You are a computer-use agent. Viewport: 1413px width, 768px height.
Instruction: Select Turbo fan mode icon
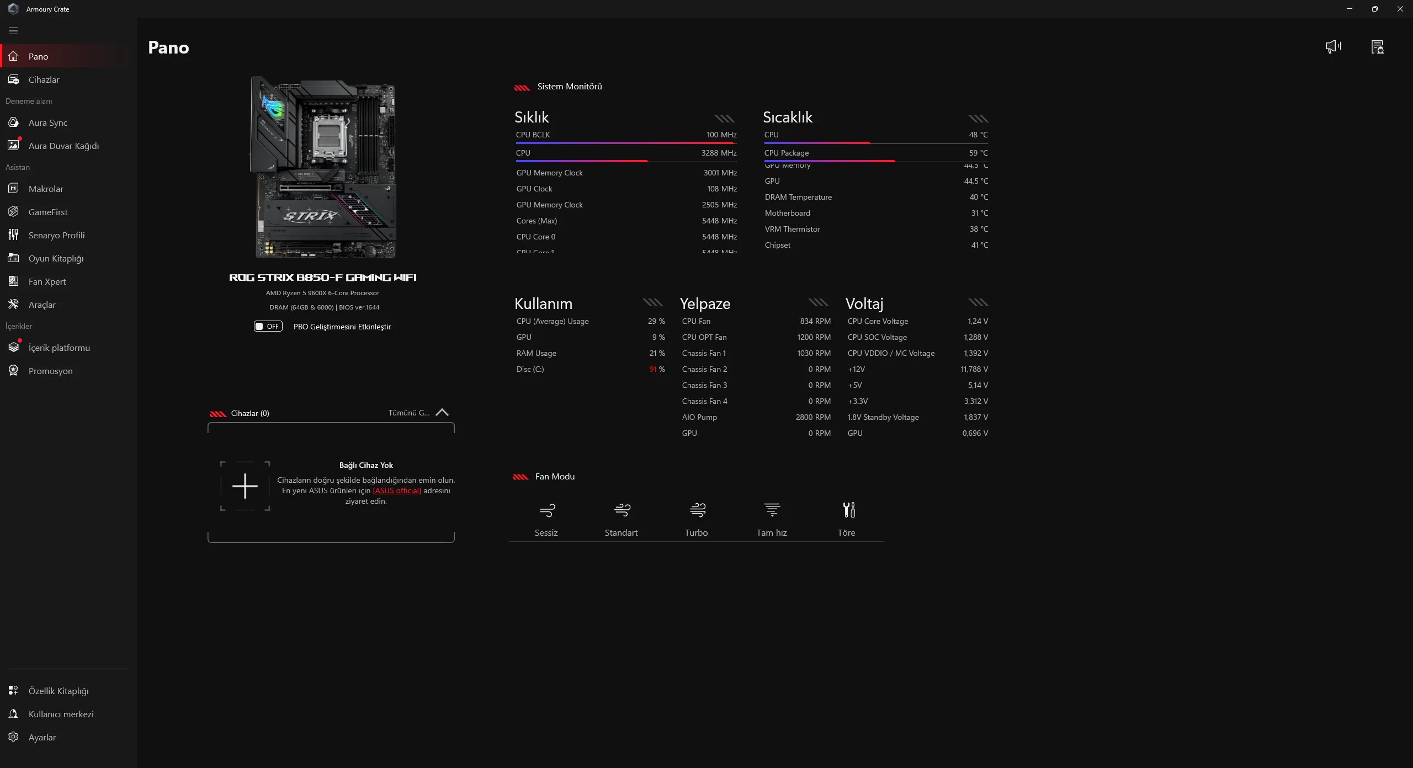pos(697,510)
